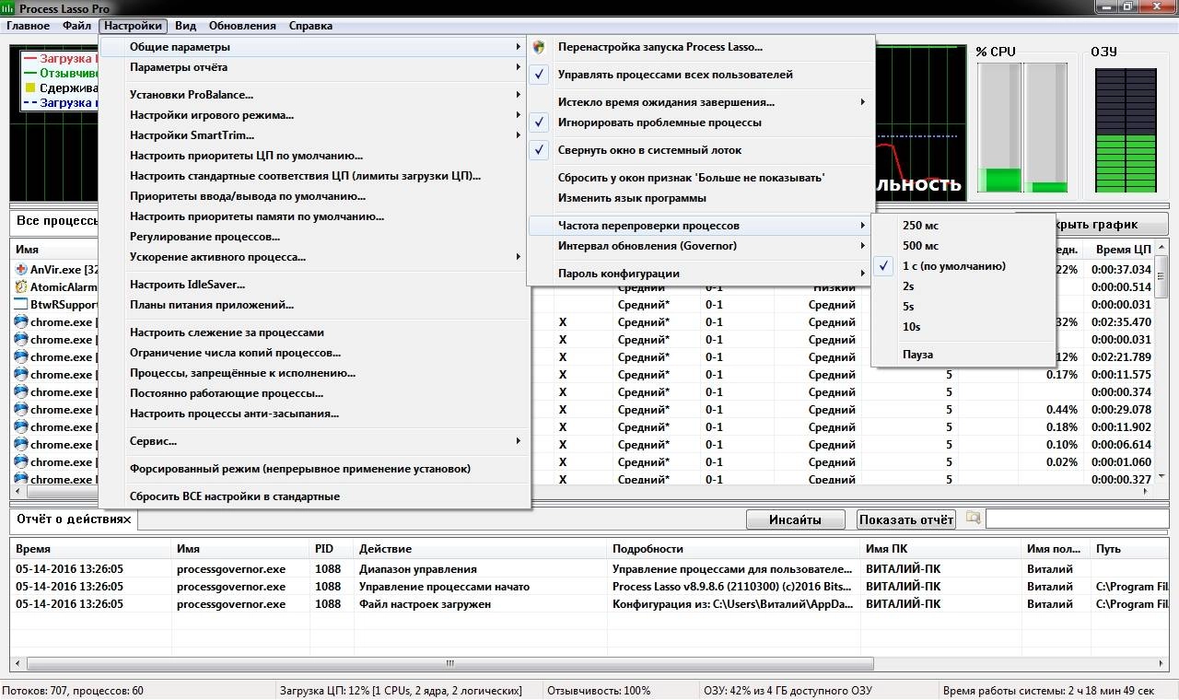Expand Настройки игрового режима submenu
1179x700 pixels.
pos(315,115)
